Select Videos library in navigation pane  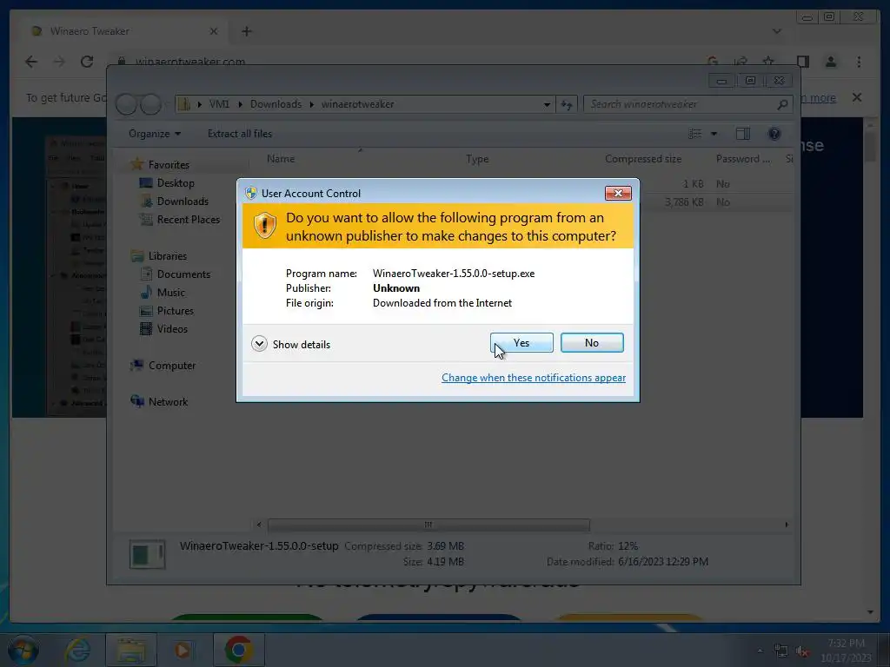point(172,329)
